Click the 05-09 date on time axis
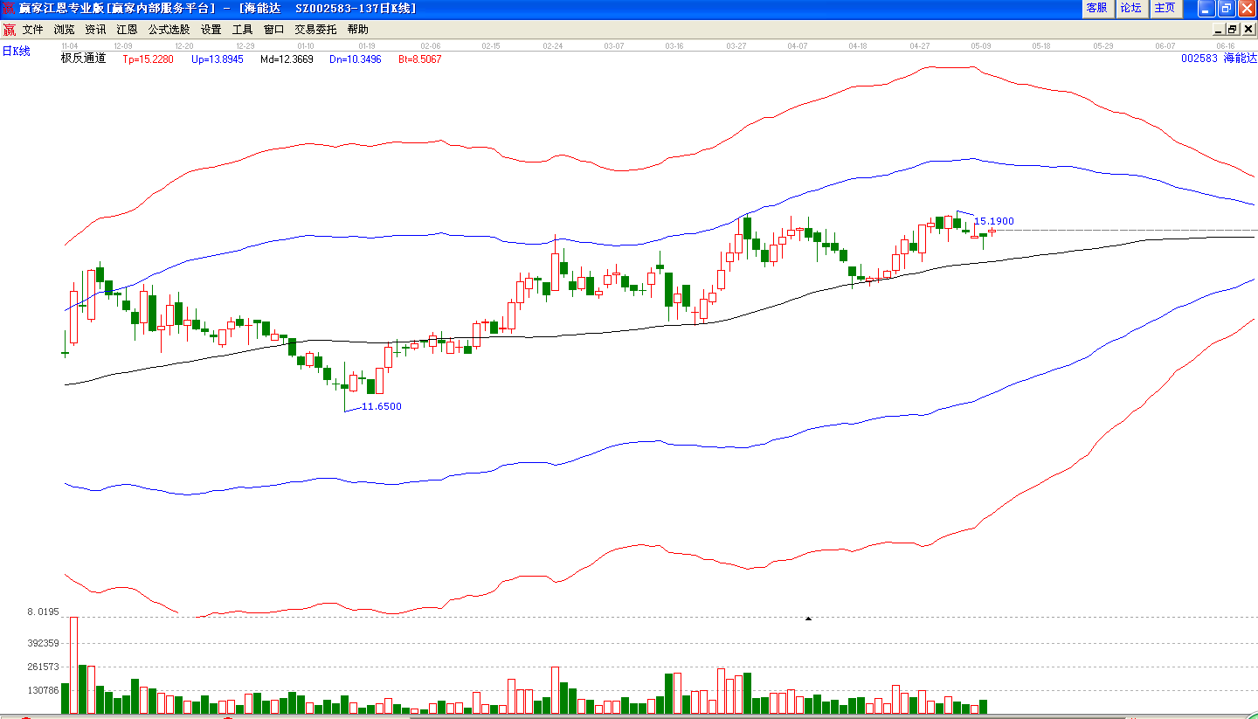Image resolution: width=1258 pixels, height=719 pixels. [x=980, y=45]
